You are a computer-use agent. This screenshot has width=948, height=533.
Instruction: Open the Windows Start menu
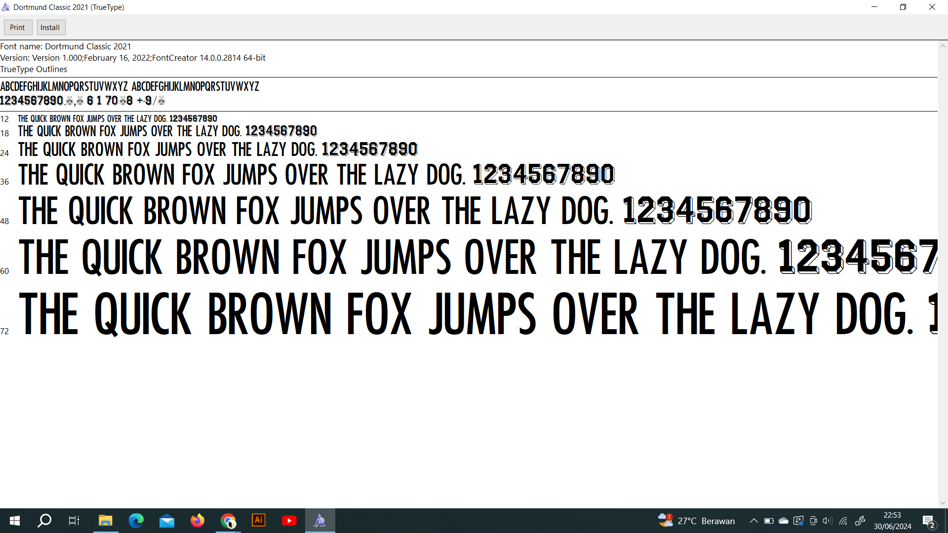point(15,521)
